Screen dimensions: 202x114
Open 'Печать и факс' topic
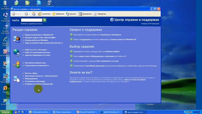pos(31,73)
